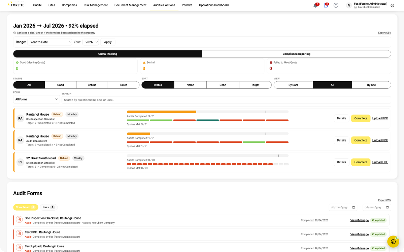Click the 32 avatar for Great South Road
Image resolution: width=404 pixels, height=252 pixels.
[20, 162]
